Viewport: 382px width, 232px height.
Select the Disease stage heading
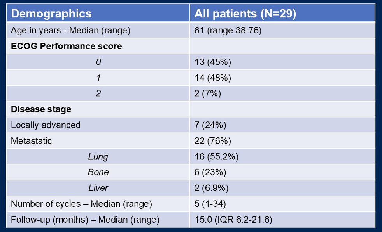point(41,109)
